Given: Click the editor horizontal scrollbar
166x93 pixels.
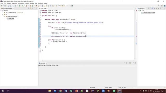Looking at the screenshot, I should point(88,60).
